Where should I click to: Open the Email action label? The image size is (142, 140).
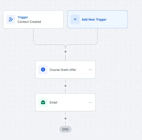(x=53, y=103)
